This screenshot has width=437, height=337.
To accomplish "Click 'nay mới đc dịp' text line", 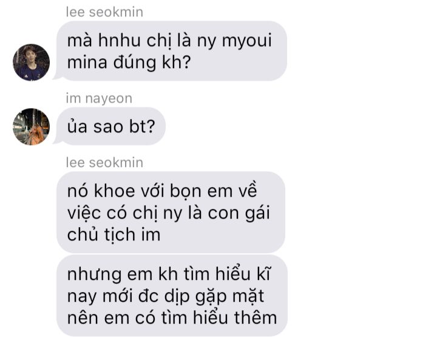I will click(x=129, y=296).
